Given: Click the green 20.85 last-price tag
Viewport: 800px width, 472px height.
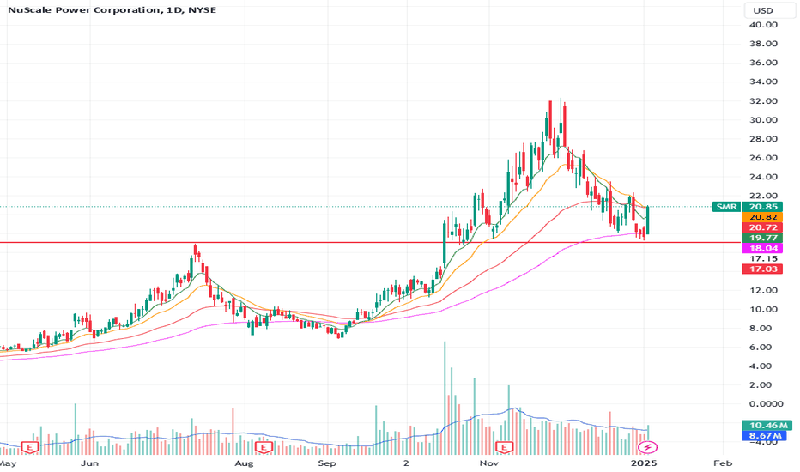Looking at the screenshot, I should point(763,207).
